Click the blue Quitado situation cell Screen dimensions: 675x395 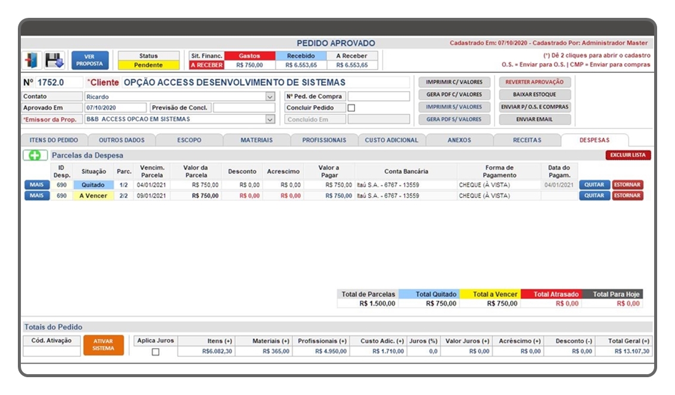93,185
